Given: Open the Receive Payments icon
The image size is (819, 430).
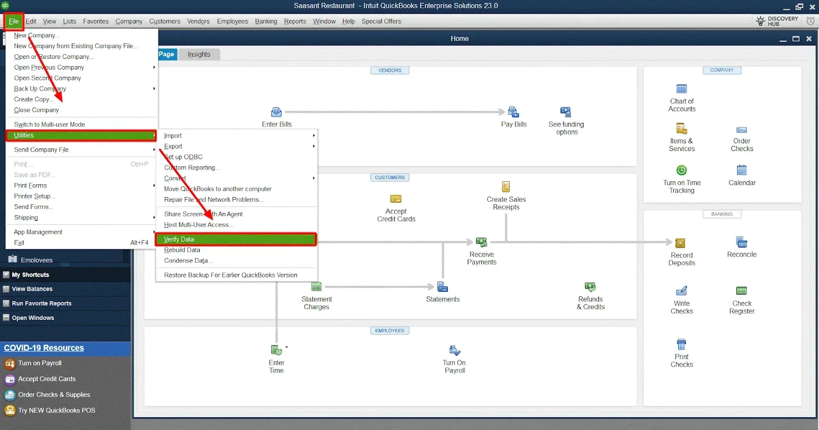Looking at the screenshot, I should point(481,242).
